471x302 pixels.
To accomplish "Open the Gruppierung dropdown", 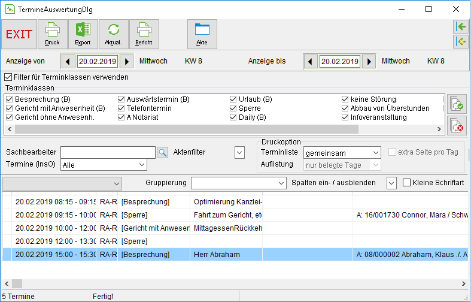I will click(x=238, y=183).
